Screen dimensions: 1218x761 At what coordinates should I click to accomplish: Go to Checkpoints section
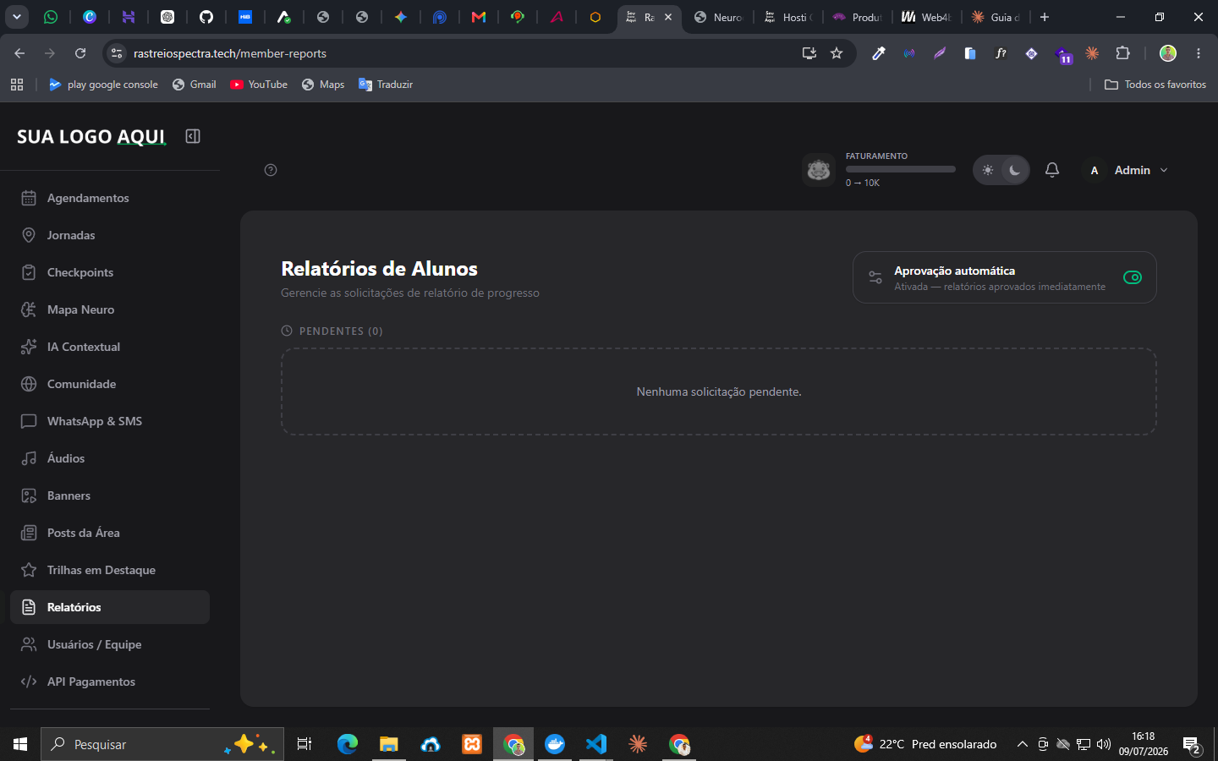coord(110,272)
